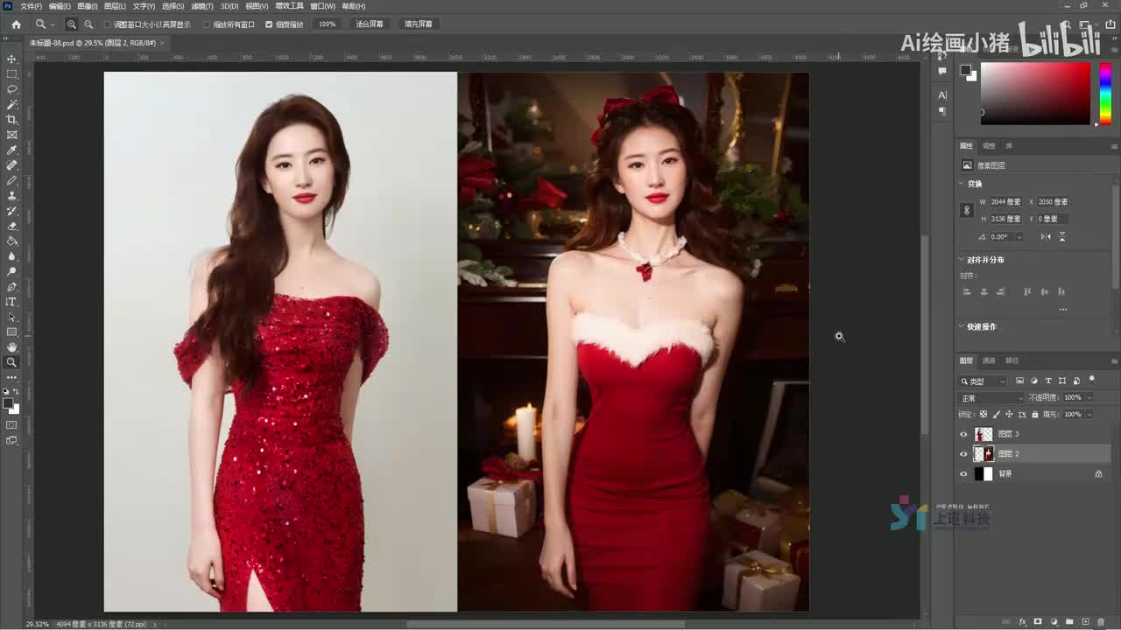1121x630 pixels.
Task: Toggle the width-height link constraint
Action: pos(967,211)
